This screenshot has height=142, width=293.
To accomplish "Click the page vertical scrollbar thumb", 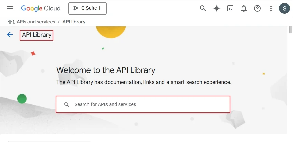I will (291, 30).
